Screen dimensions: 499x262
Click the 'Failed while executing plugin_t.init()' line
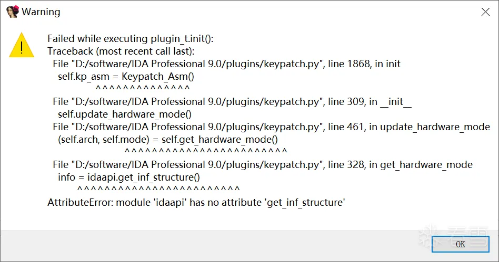point(130,38)
